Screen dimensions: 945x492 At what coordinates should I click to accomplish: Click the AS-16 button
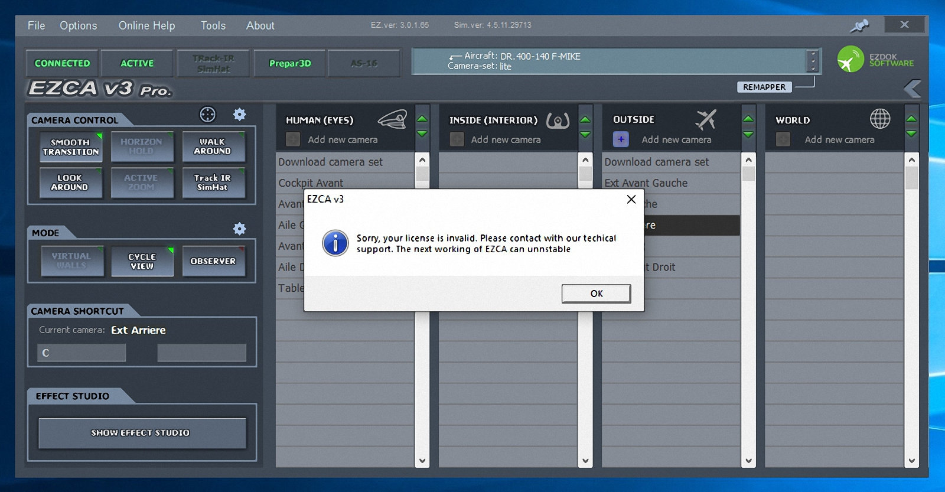(x=364, y=63)
